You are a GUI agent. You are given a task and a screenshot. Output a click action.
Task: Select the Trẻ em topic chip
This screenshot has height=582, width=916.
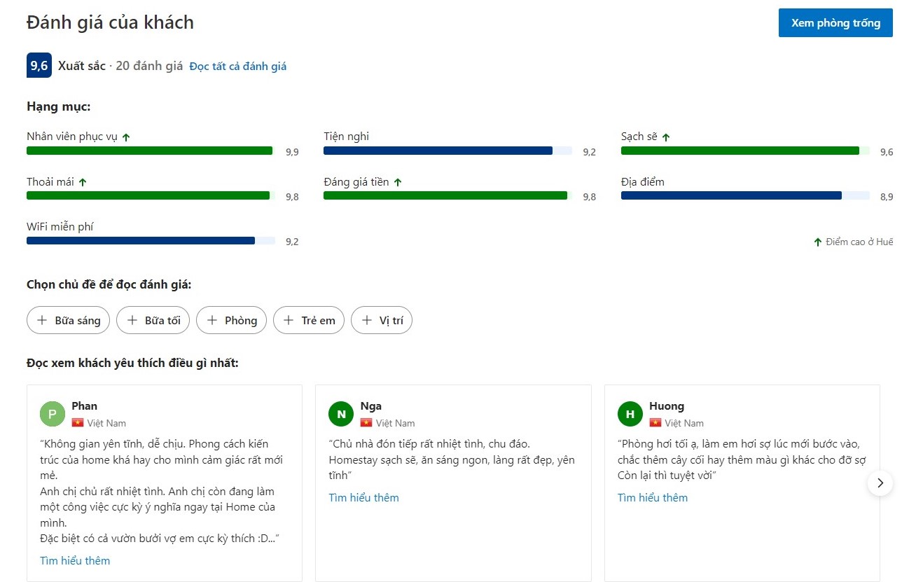[309, 320]
